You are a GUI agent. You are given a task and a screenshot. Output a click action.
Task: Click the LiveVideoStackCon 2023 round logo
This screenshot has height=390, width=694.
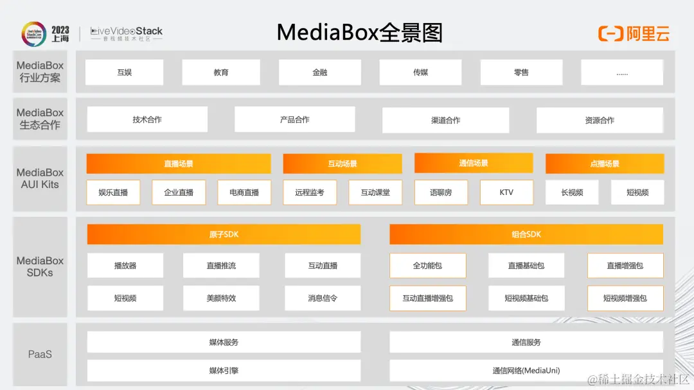click(34, 33)
